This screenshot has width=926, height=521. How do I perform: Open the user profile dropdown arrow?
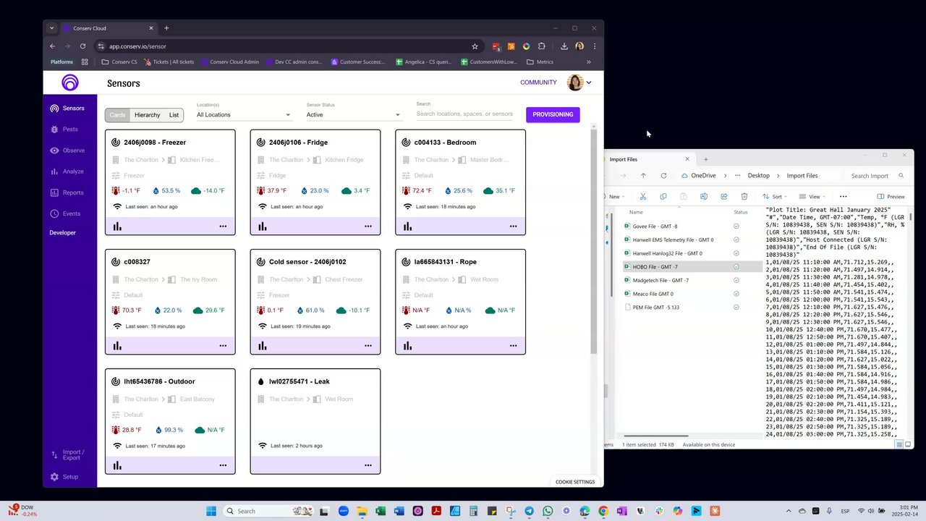(x=589, y=82)
